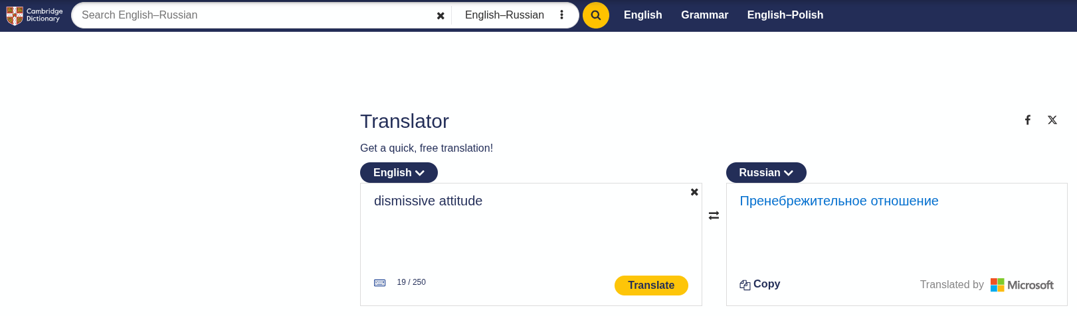
Task: Open the Cambridge Dictionary home logo
Action: [x=35, y=15]
